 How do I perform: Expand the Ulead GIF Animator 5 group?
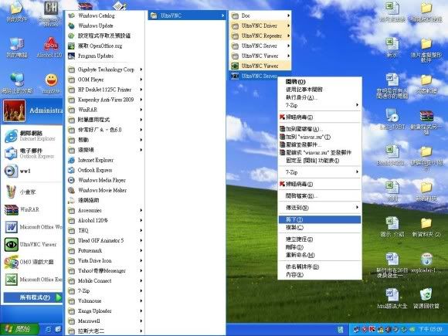pyautogui.click(x=104, y=240)
